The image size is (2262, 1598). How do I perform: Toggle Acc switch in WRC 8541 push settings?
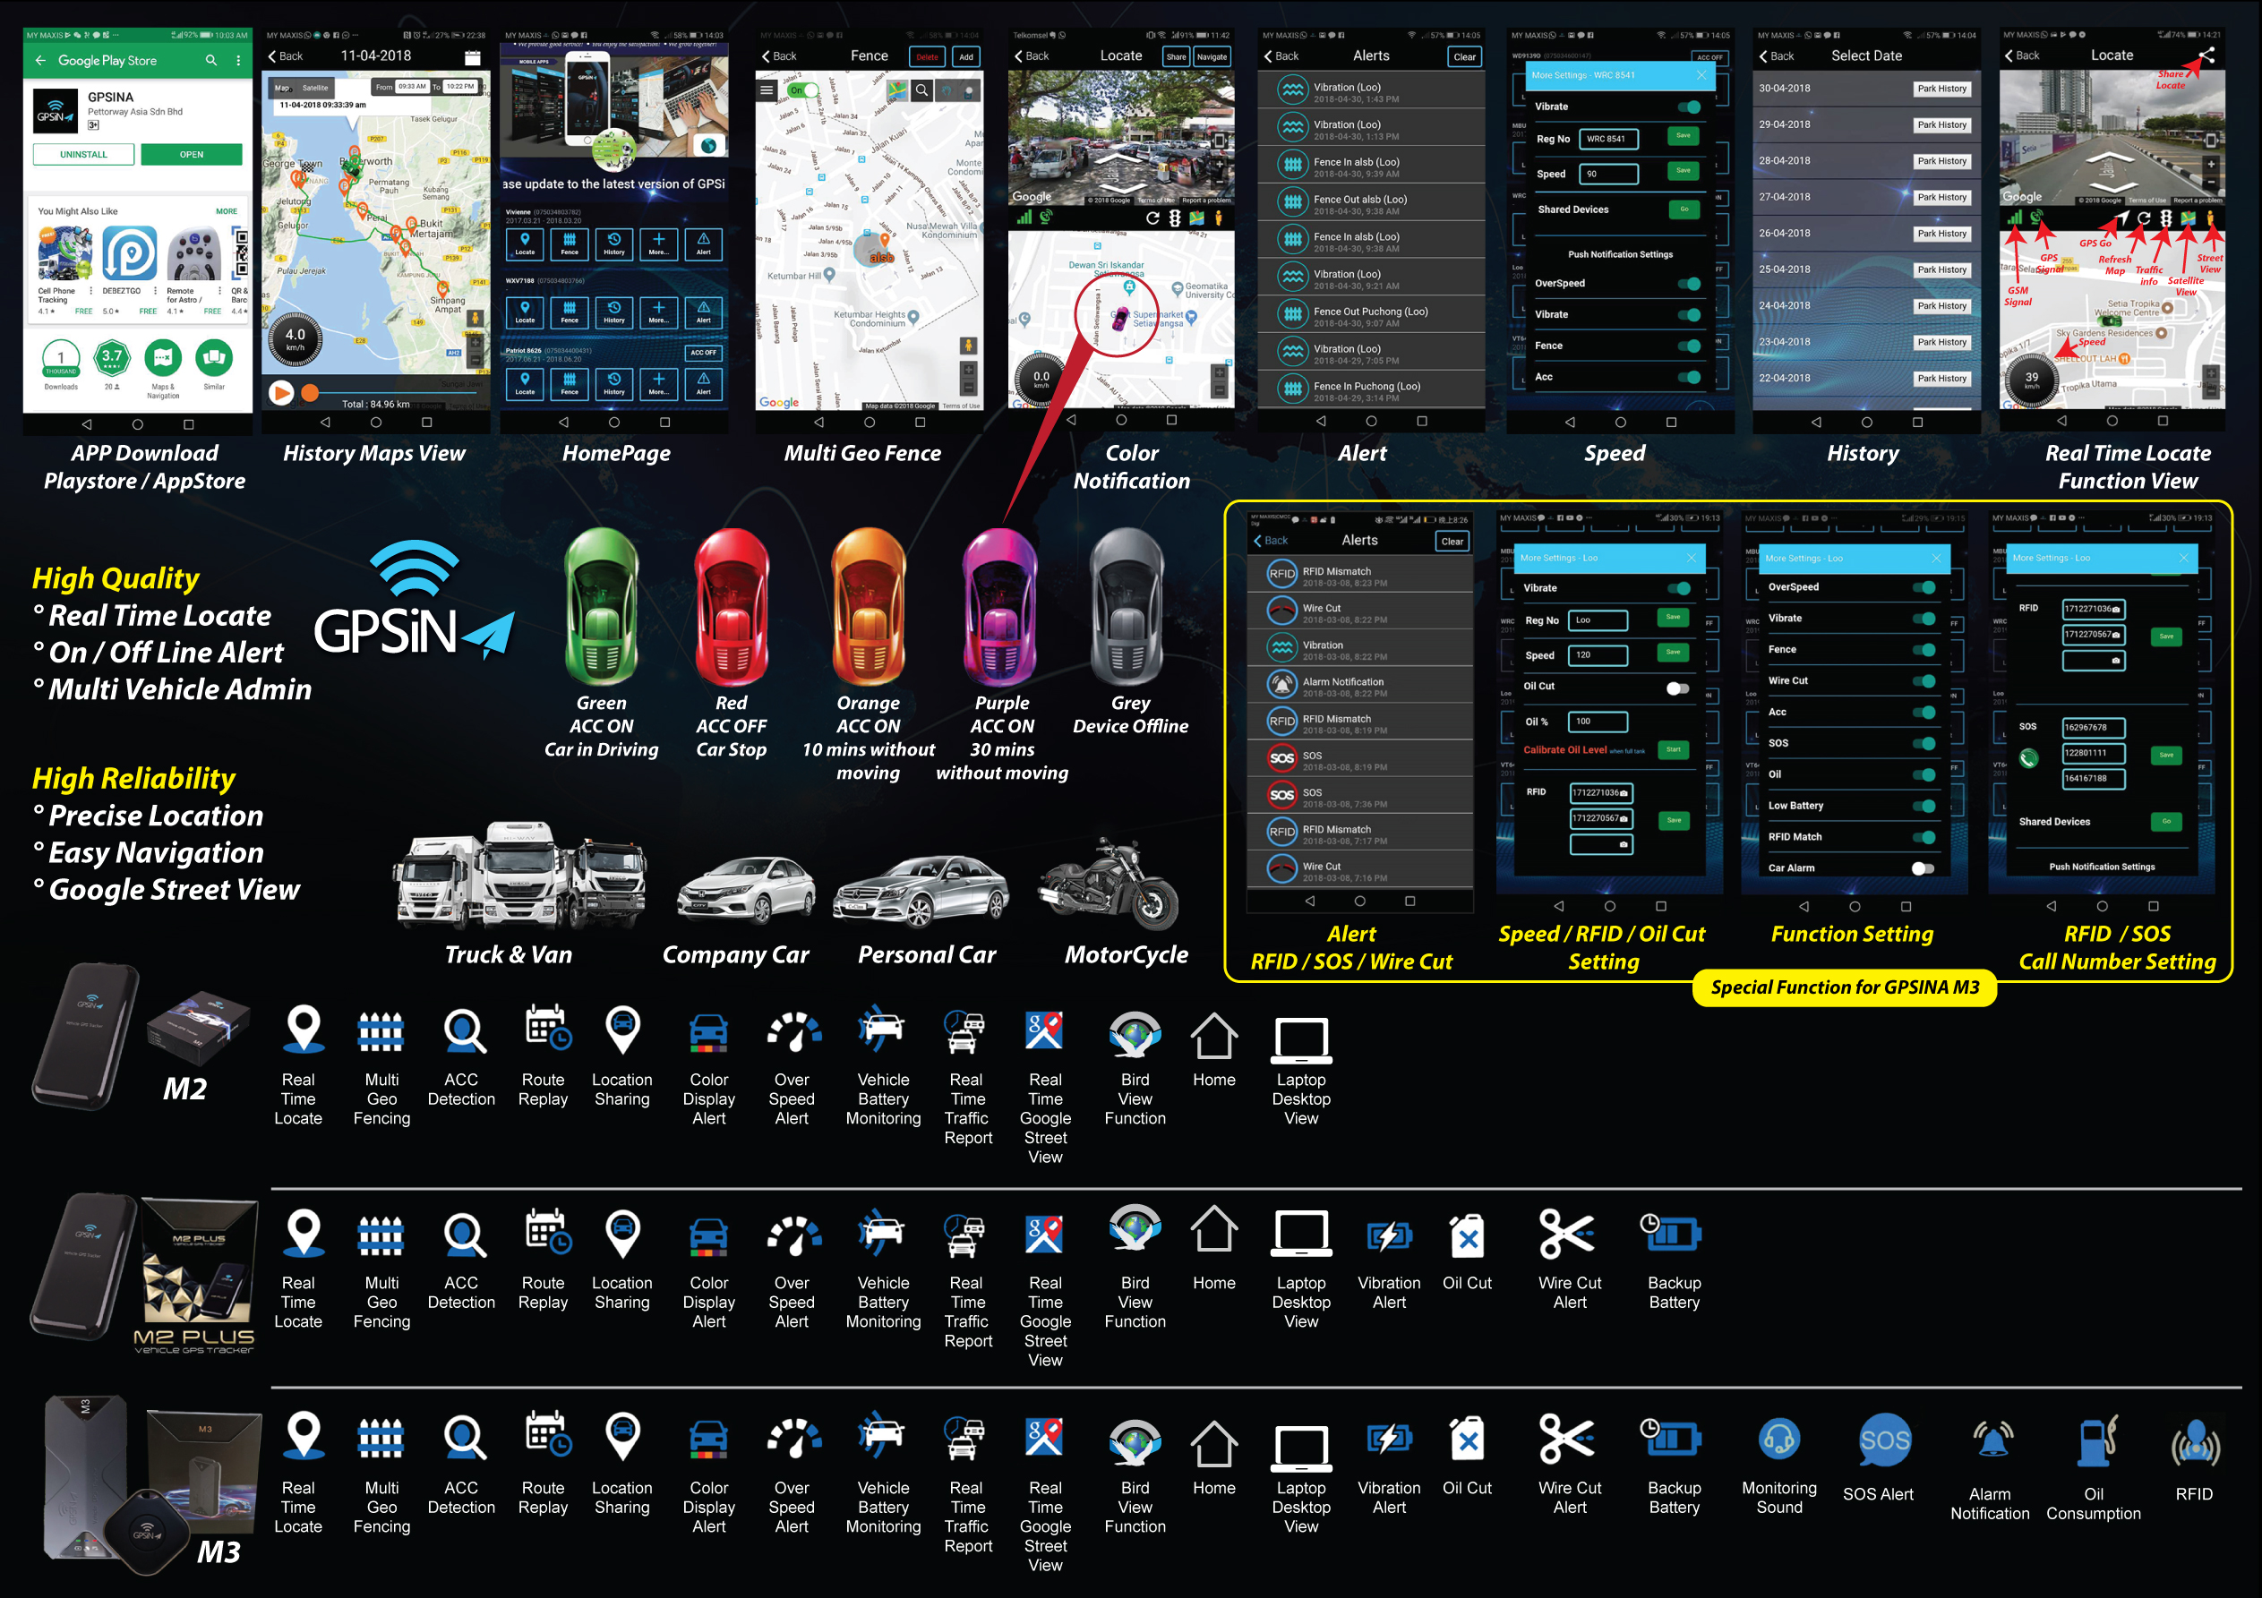(1689, 377)
